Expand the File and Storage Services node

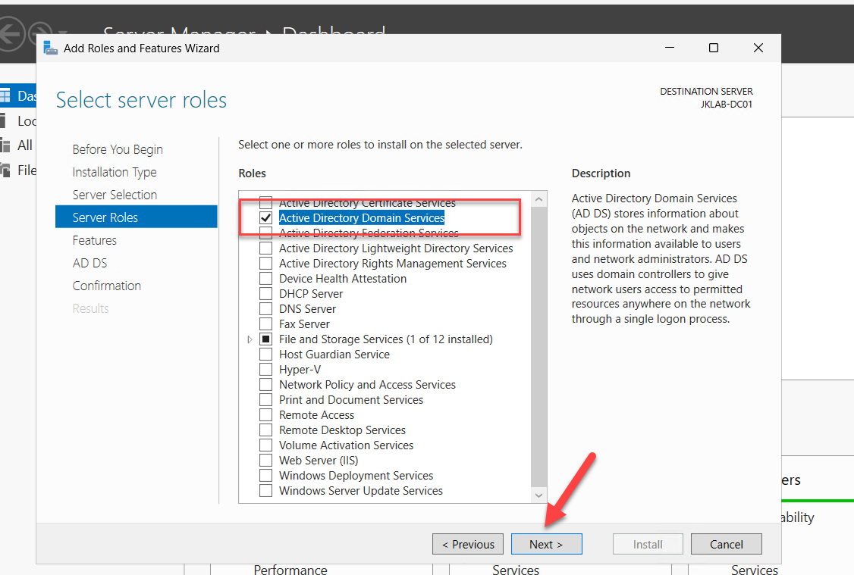pos(250,339)
